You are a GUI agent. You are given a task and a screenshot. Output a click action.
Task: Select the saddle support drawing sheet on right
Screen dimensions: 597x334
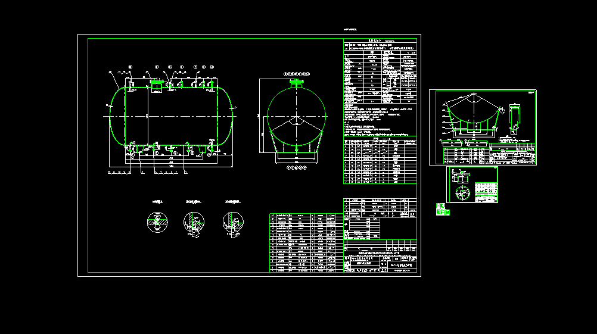483,127
